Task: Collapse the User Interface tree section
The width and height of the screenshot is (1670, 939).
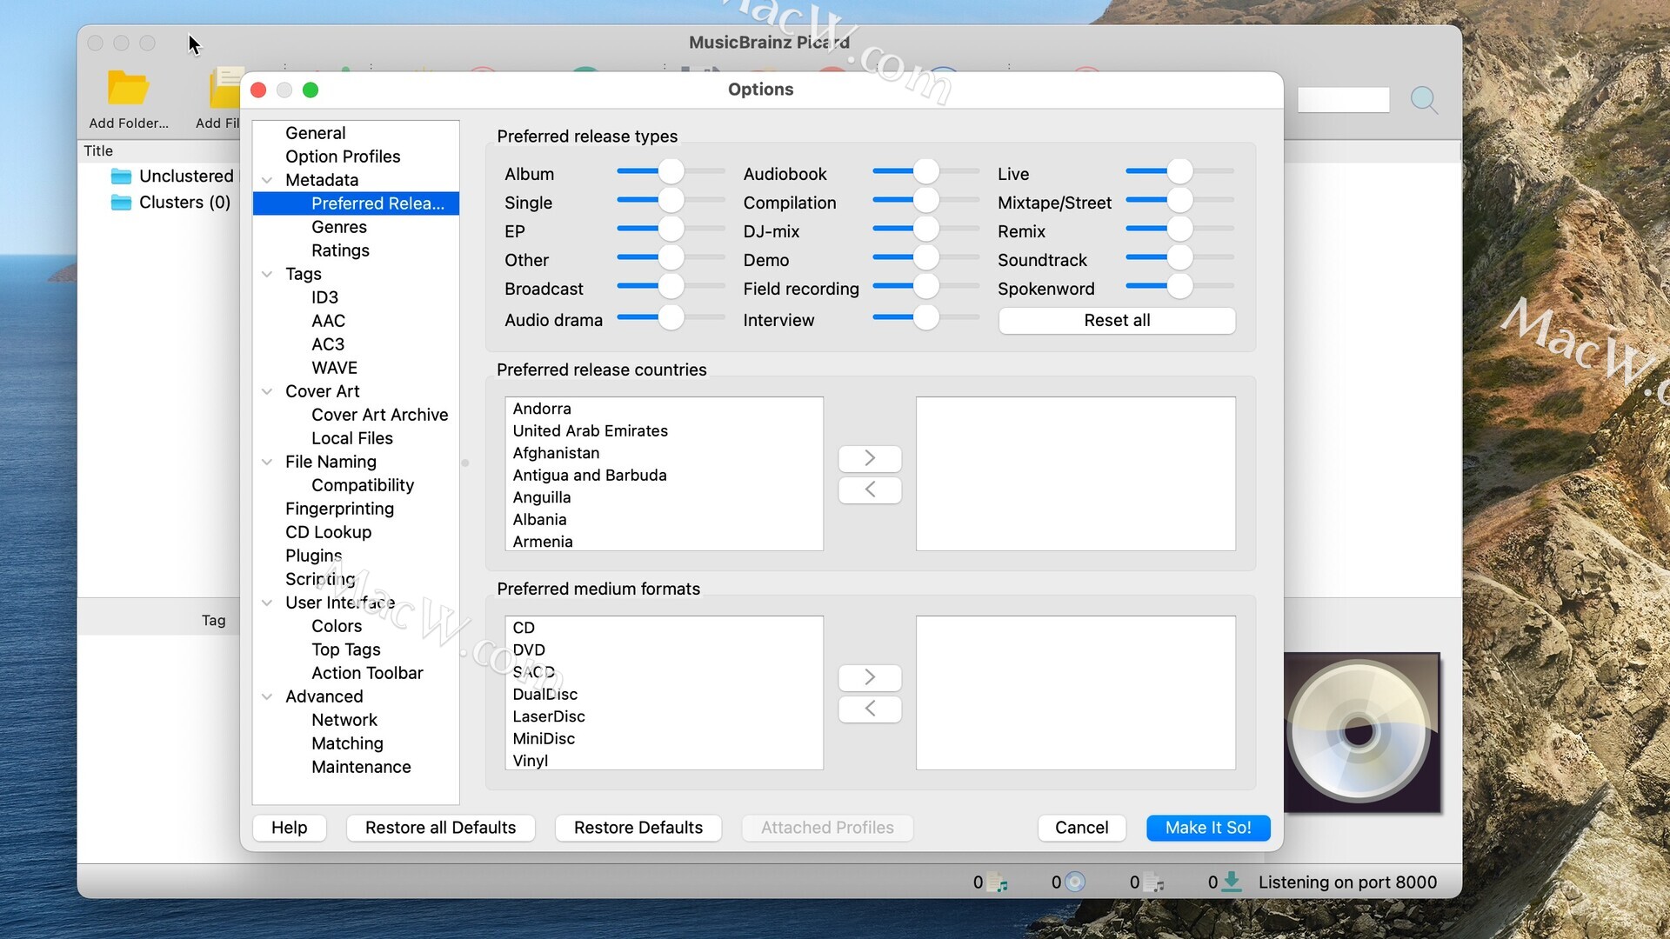Action: pos(267,603)
